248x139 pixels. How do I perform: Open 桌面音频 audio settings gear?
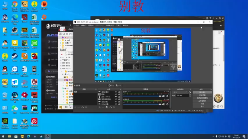pyautogui.click(x=167, y=104)
